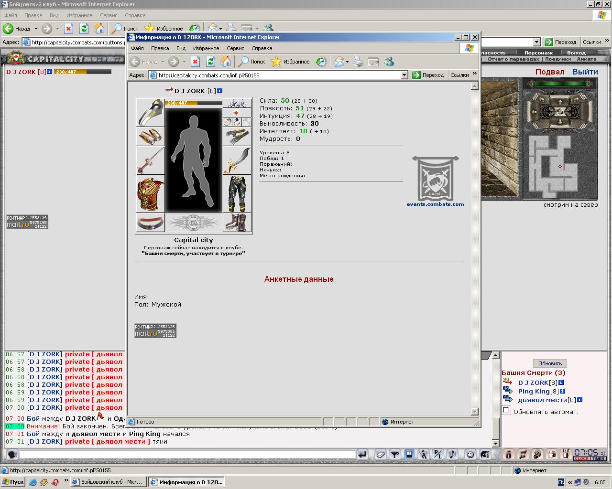Click the Поиск button in info window toolbar
The width and height of the screenshot is (612, 489).
tap(251, 61)
